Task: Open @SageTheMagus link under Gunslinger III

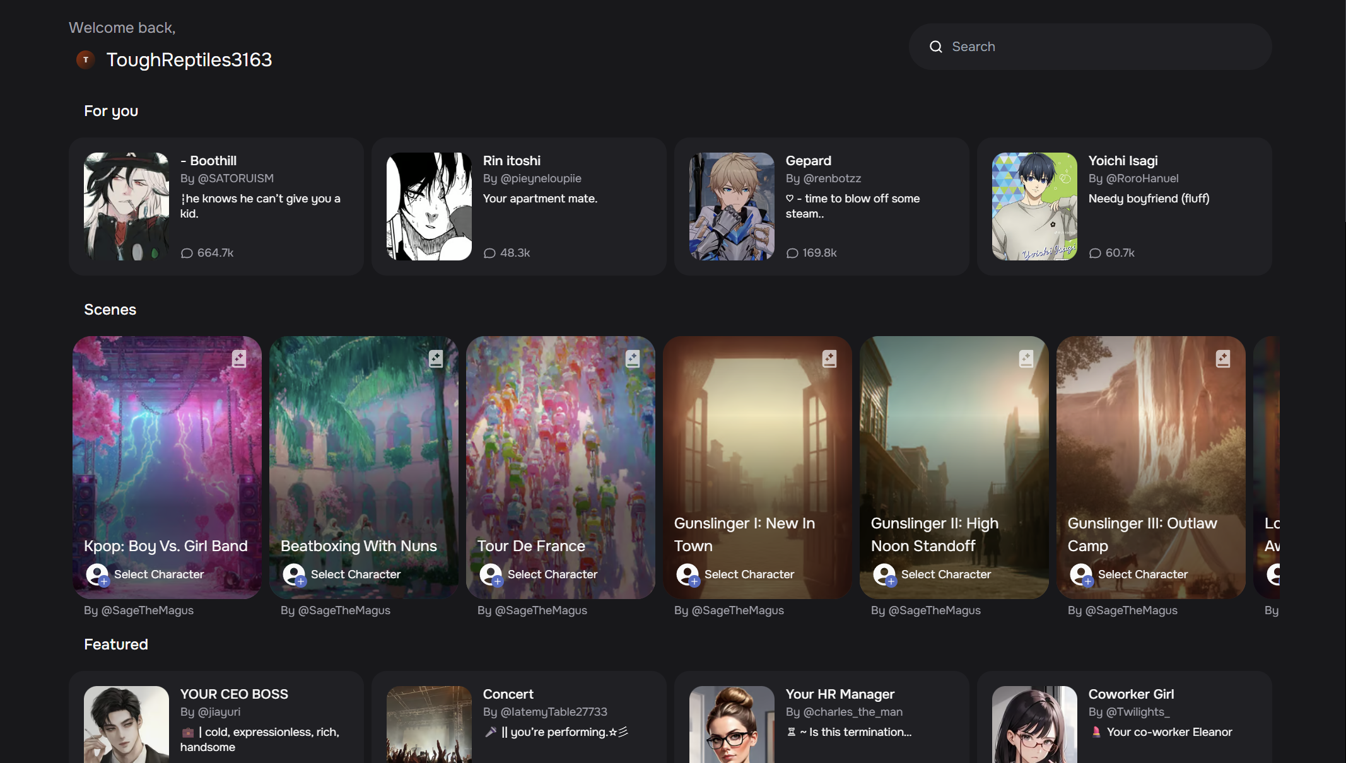Action: pos(1132,610)
